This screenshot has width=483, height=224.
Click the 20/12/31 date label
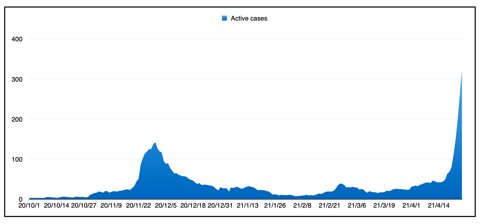coord(220,206)
